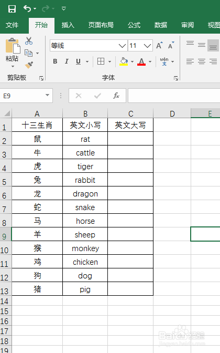
Task: Click the Insert Function fx icon
Action: 116,96
